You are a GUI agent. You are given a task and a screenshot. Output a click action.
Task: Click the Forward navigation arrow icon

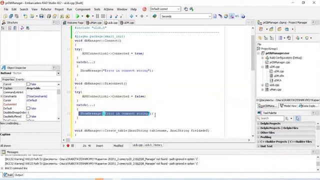142,16
